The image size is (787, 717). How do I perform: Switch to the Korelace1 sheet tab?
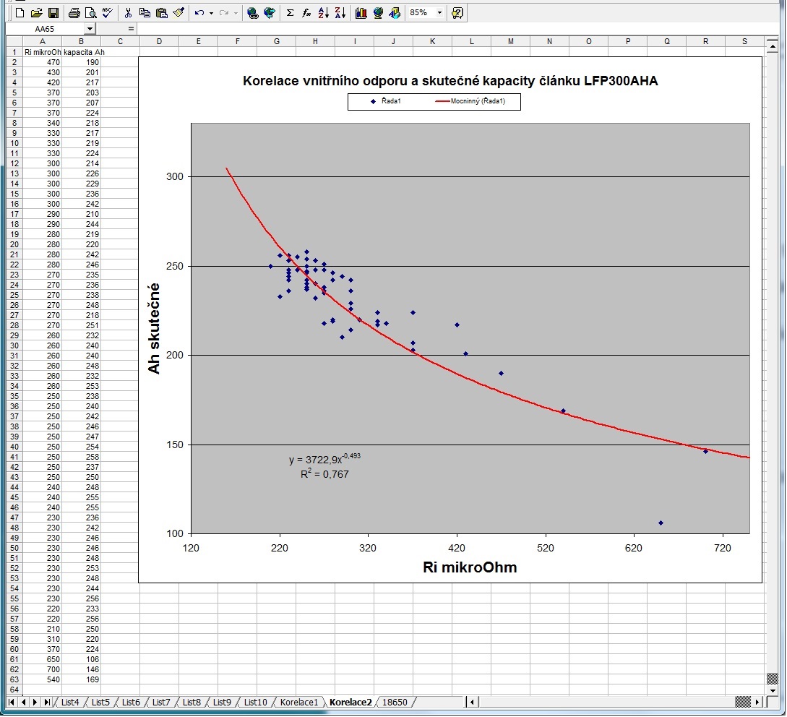click(298, 702)
